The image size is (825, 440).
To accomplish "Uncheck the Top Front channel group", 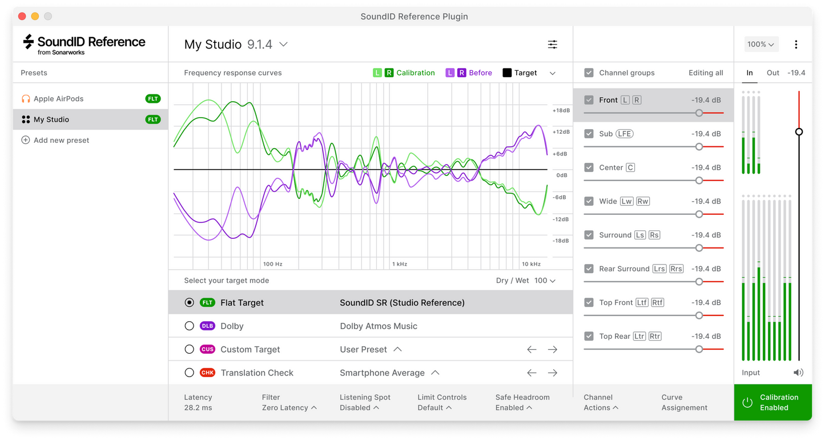I will (x=589, y=302).
